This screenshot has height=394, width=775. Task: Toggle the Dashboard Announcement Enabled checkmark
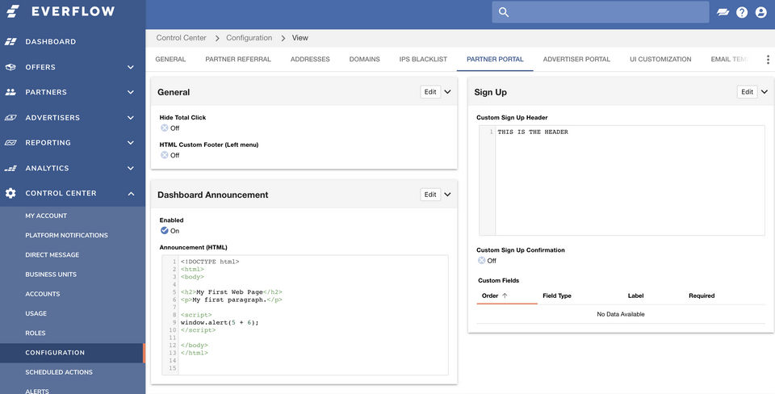coord(165,231)
